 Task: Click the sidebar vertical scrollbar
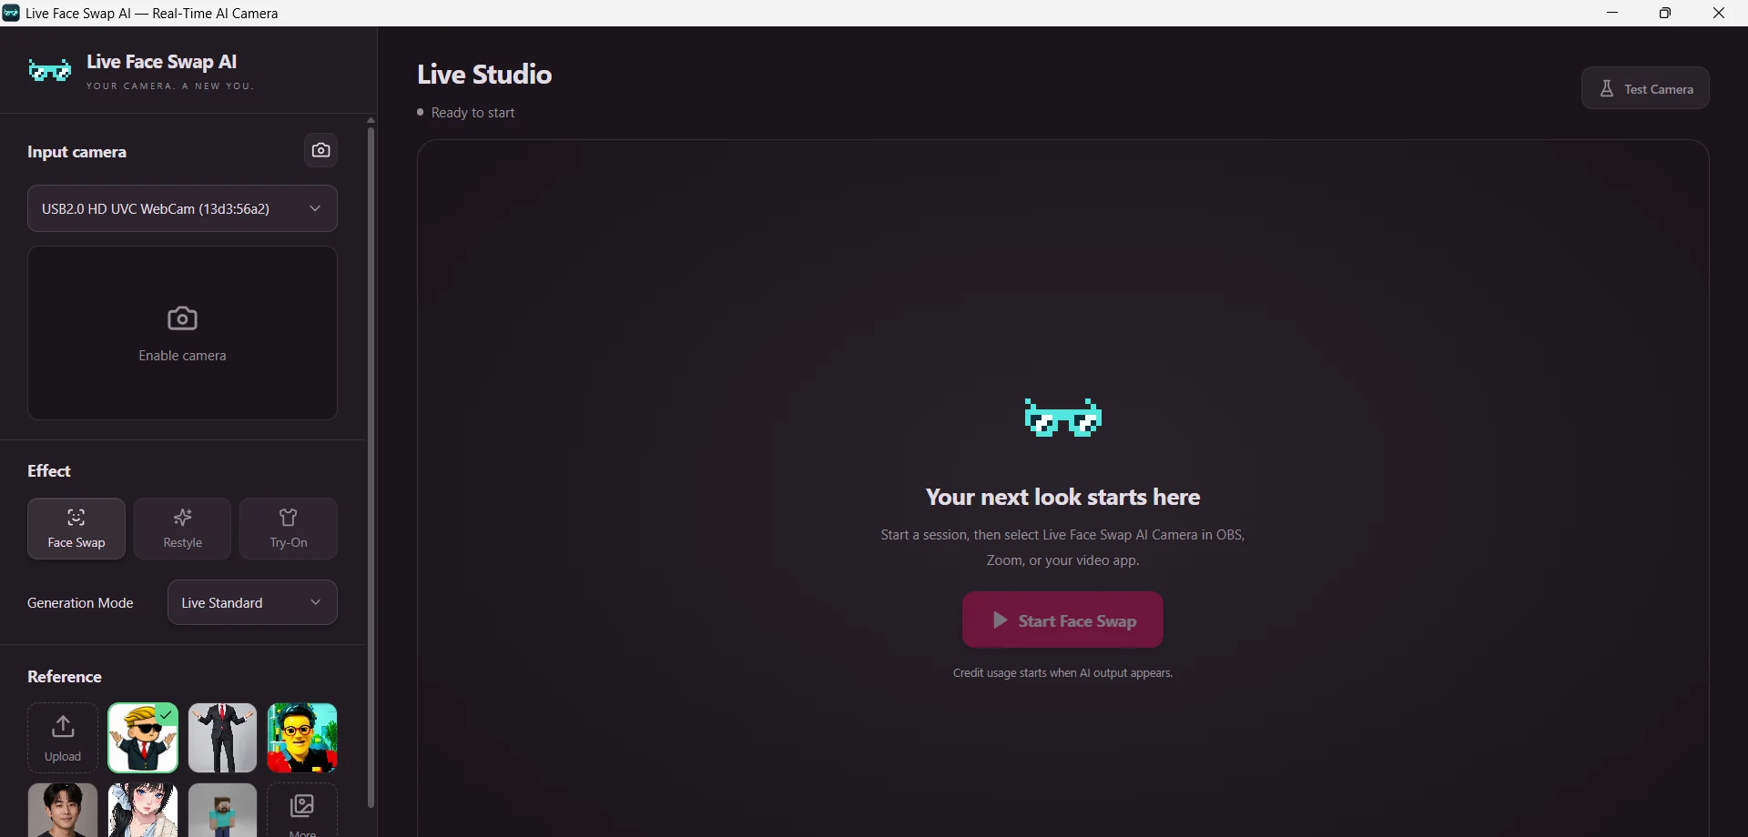(x=371, y=467)
